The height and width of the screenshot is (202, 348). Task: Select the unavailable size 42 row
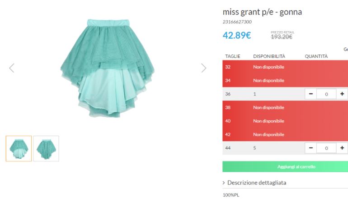[285, 134]
